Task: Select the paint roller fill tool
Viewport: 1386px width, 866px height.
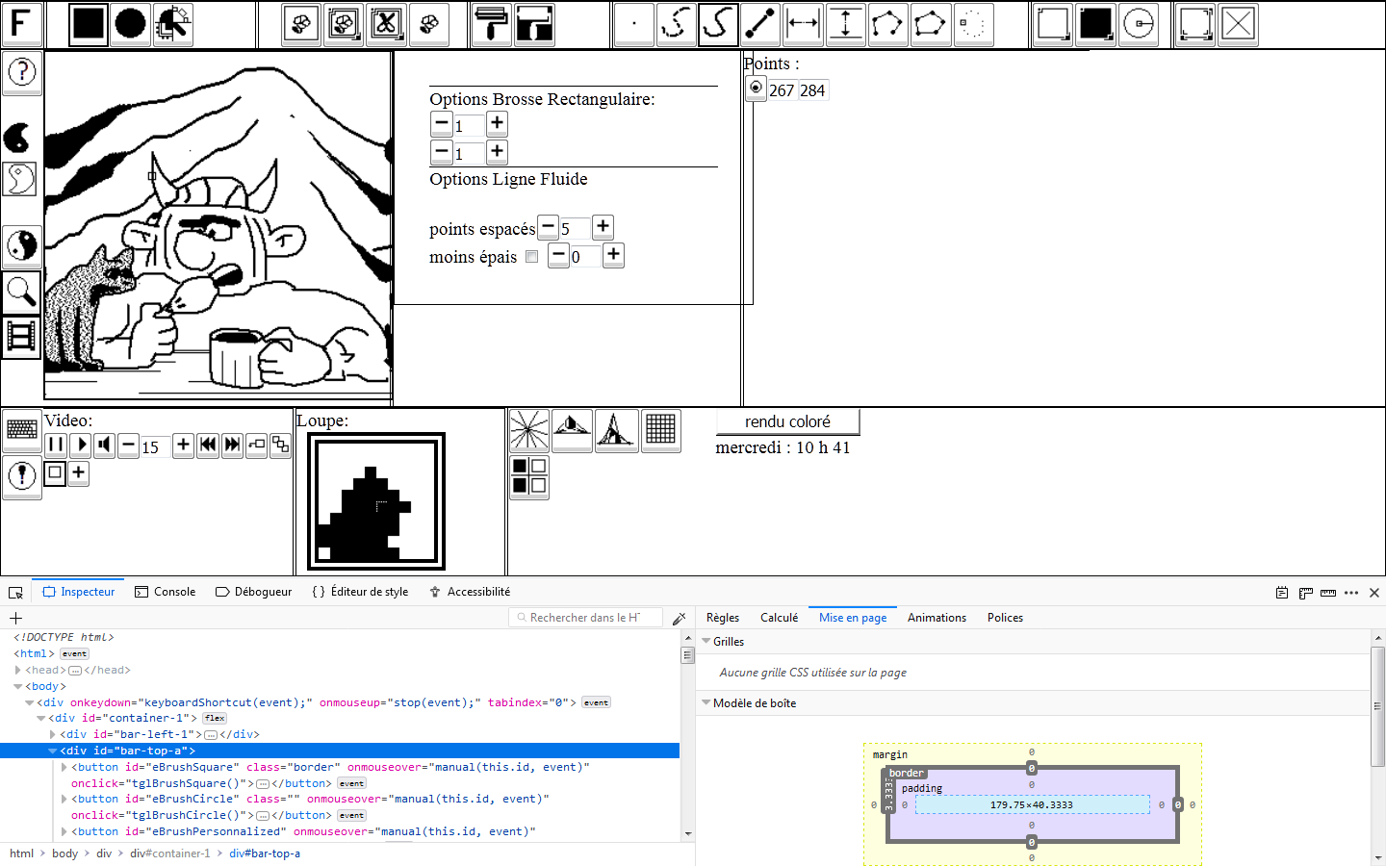Action: pyautogui.click(x=491, y=23)
